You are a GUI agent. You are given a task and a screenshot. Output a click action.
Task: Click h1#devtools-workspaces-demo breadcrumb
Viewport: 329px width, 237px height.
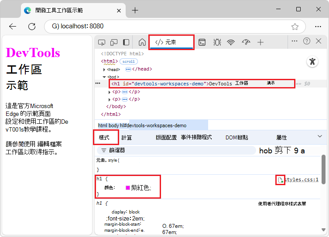[153, 125]
